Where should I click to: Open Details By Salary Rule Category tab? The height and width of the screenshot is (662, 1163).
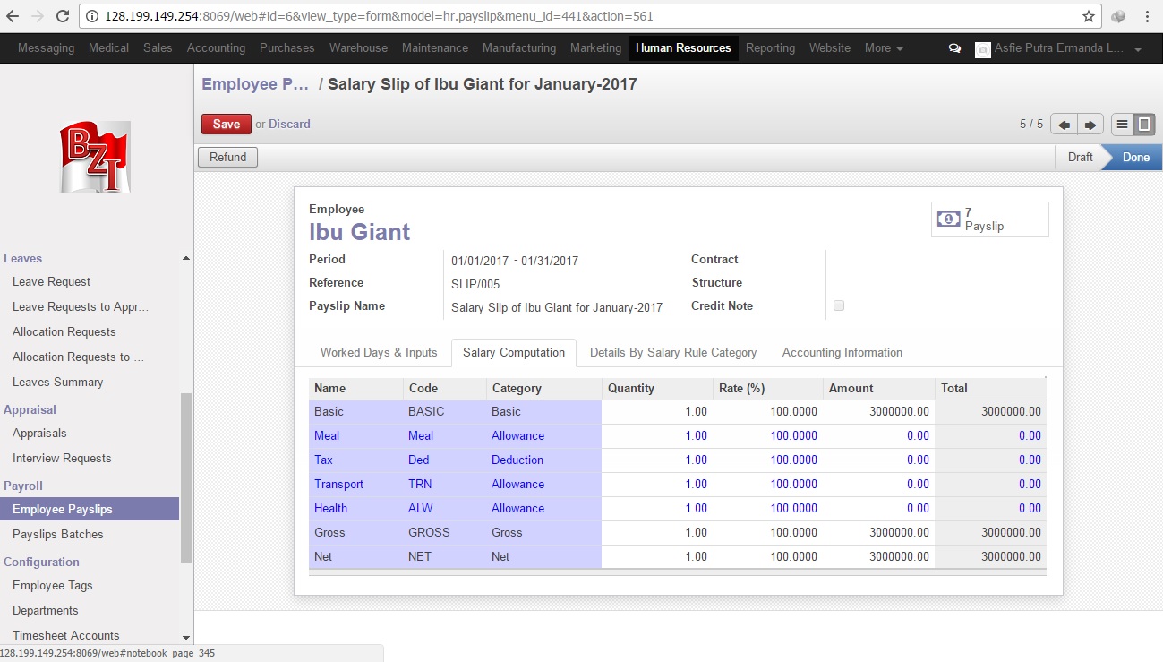[673, 353]
